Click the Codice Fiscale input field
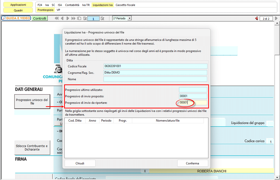Viewport: 280px width, 180px height. [155, 66]
